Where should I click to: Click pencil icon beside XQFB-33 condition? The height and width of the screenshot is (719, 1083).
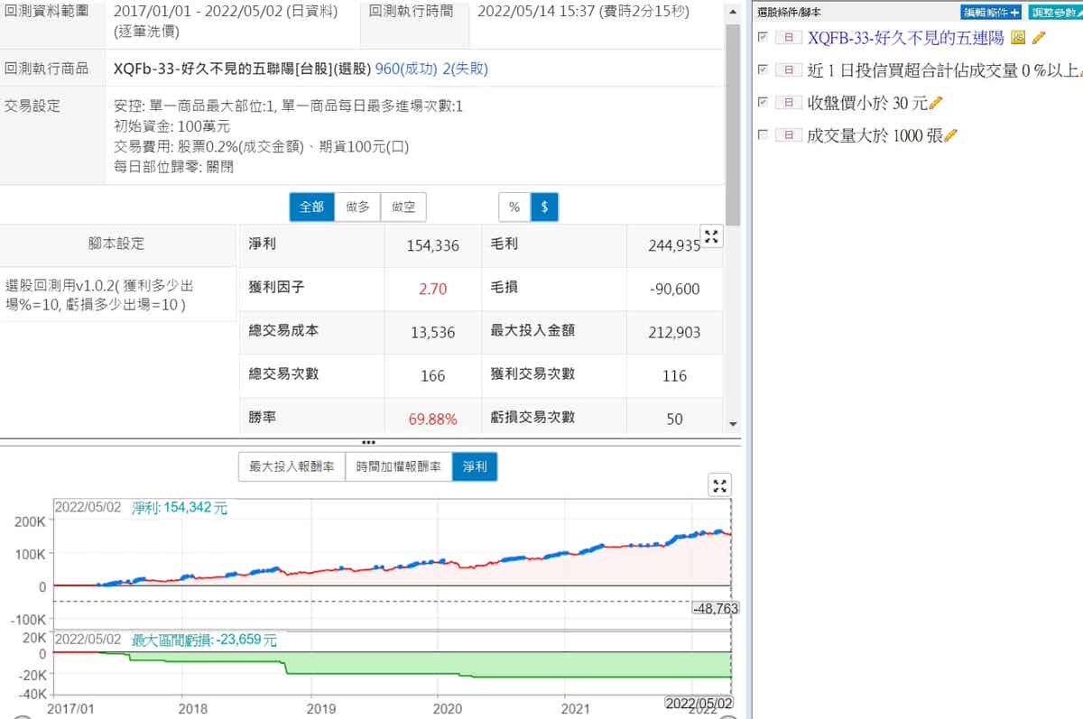pyautogui.click(x=1039, y=38)
